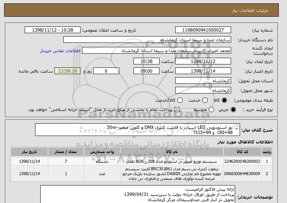The width and height of the screenshot is (287, 203).
Task: Select the متوسط purchase type radio
Action: 211,110
